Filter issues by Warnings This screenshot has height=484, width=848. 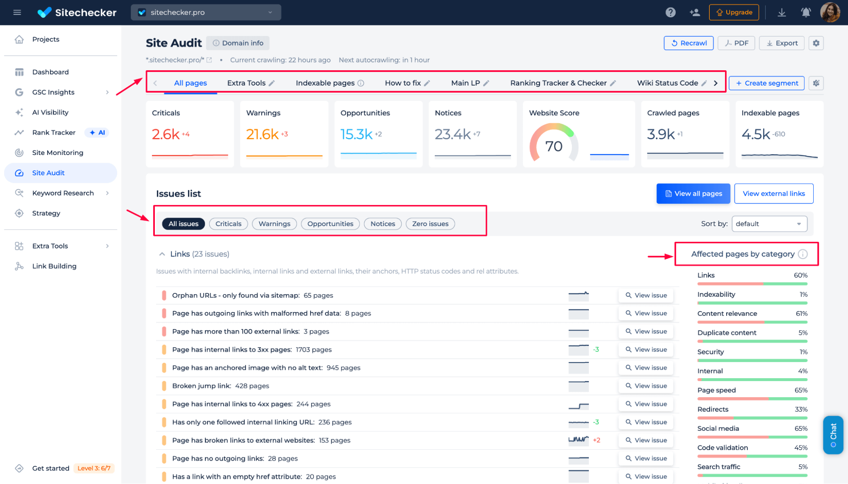click(x=274, y=224)
